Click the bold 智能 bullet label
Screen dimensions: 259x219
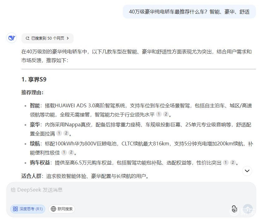35,105
